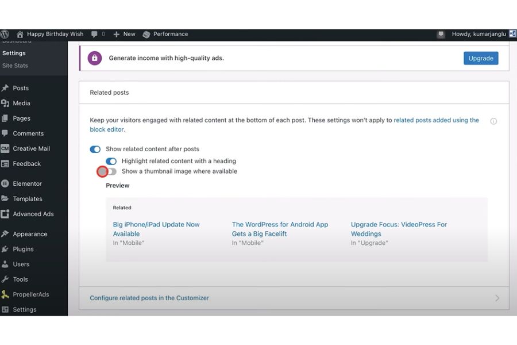Click the Upgrade button
The image size is (517, 345).
(x=481, y=58)
